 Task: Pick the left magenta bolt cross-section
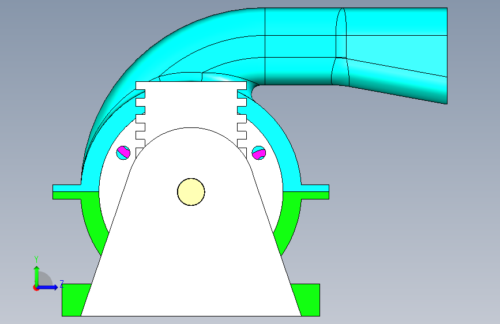click(x=123, y=153)
